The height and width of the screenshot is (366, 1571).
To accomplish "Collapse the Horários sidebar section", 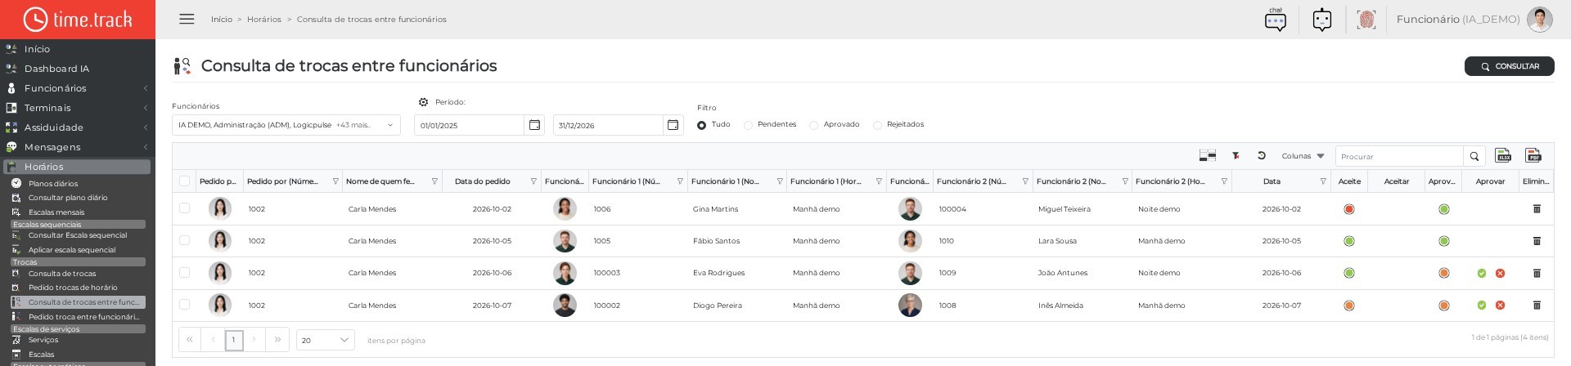I will pos(78,167).
